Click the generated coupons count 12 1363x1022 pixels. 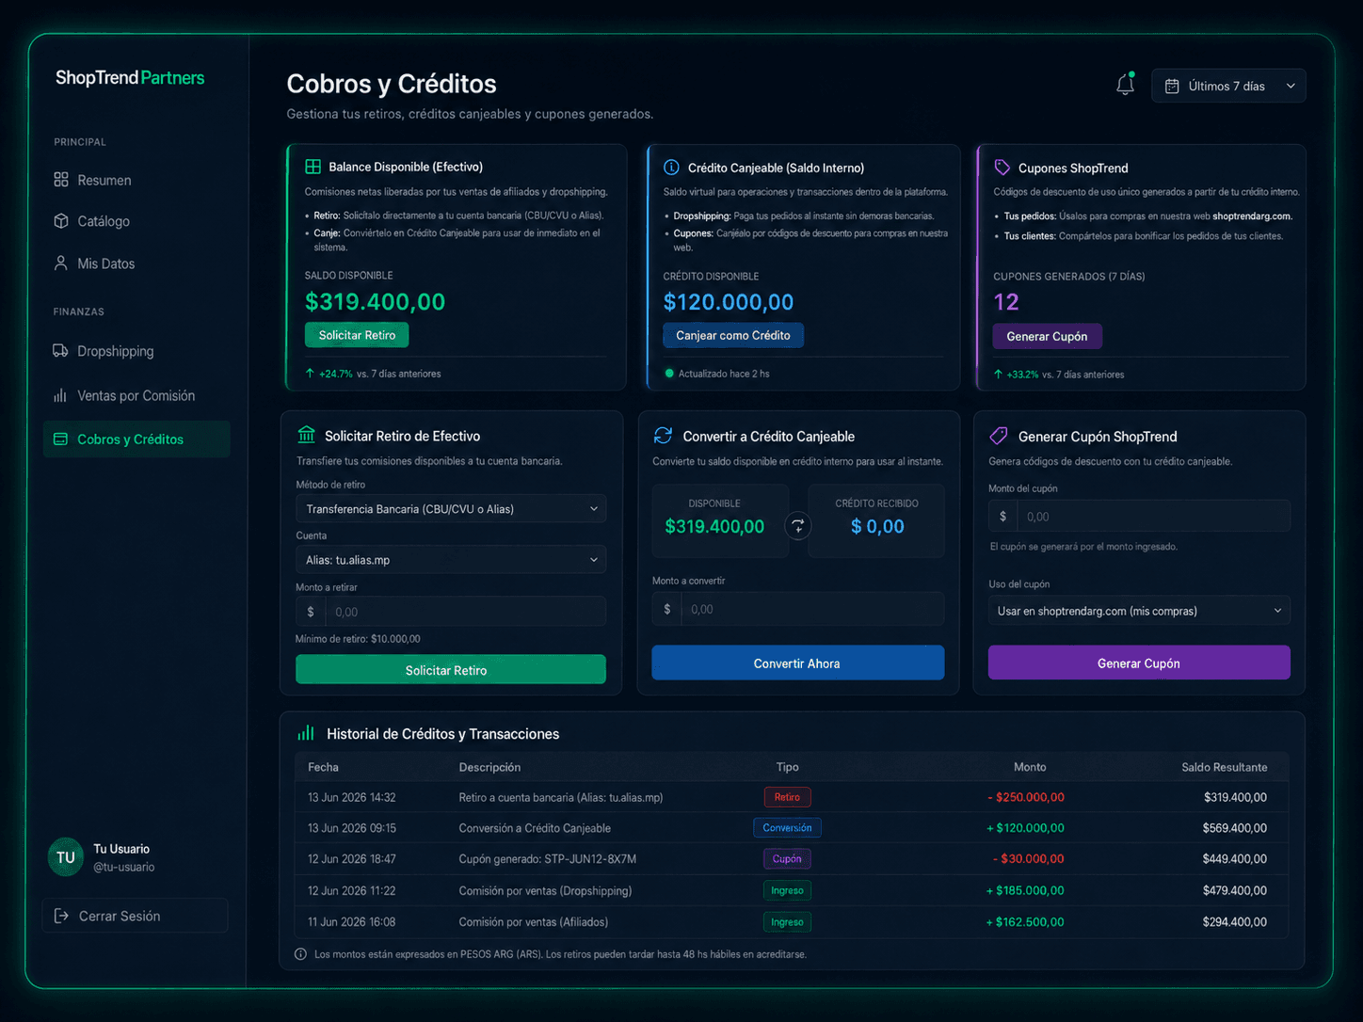[1006, 302]
